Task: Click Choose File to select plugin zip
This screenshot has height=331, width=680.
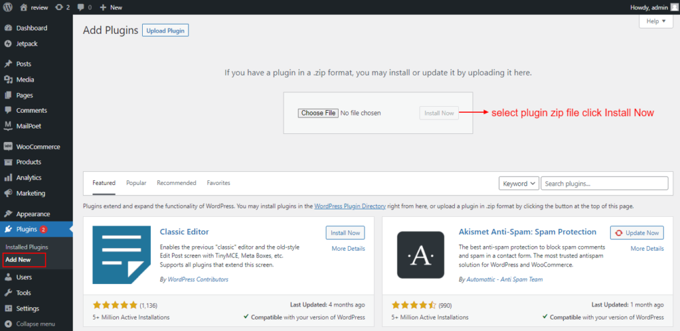Action: (x=318, y=113)
